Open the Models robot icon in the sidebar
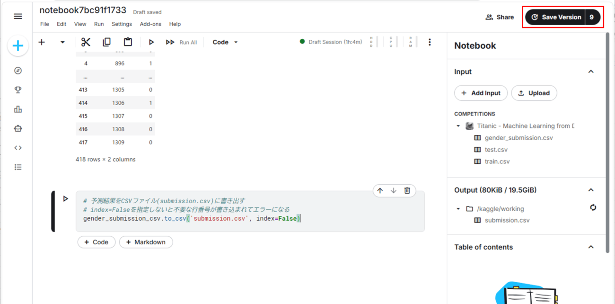 pos(18,129)
